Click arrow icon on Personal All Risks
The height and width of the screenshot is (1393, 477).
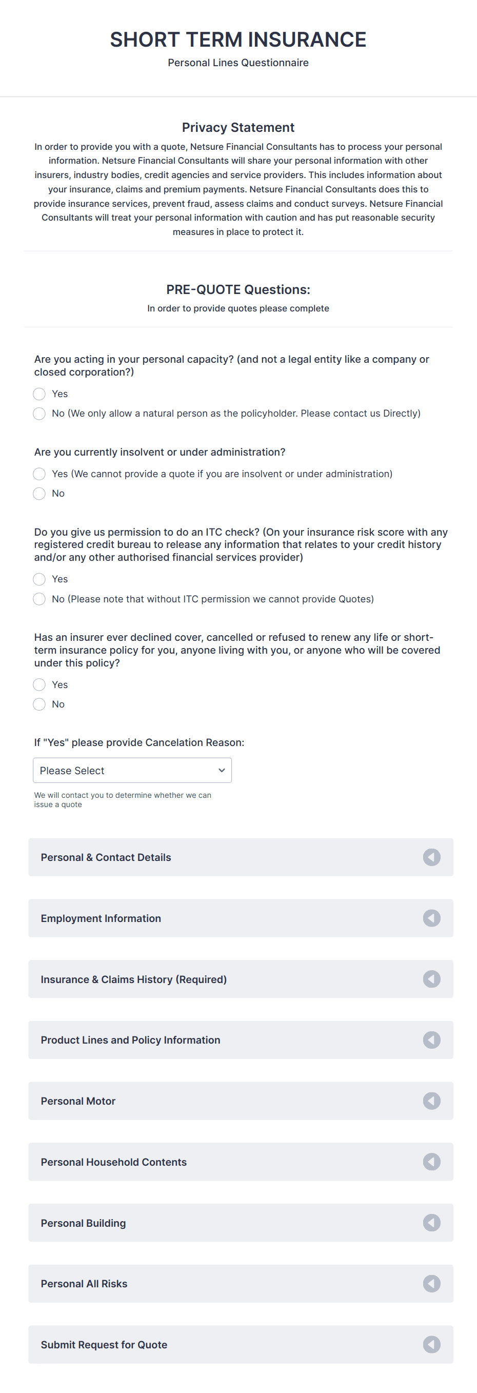pos(431,1283)
